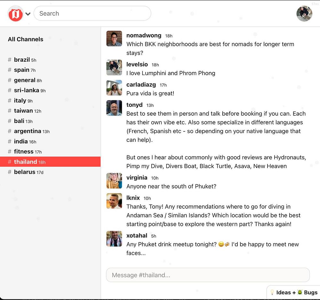Click the beer mugs emoji in xotahal's message
Image resolution: width=320 pixels, height=300 pixels.
tap(227, 244)
